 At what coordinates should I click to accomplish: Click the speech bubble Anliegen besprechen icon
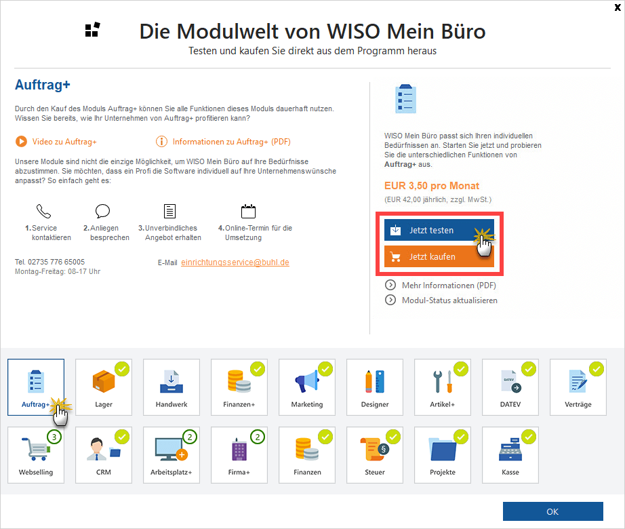pyautogui.click(x=102, y=211)
